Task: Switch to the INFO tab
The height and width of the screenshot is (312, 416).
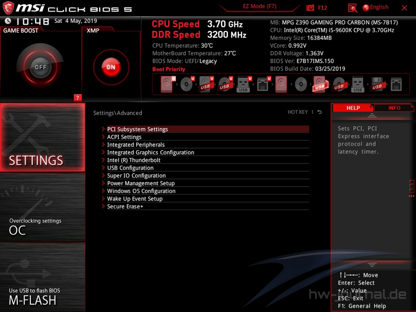Action: (x=394, y=108)
